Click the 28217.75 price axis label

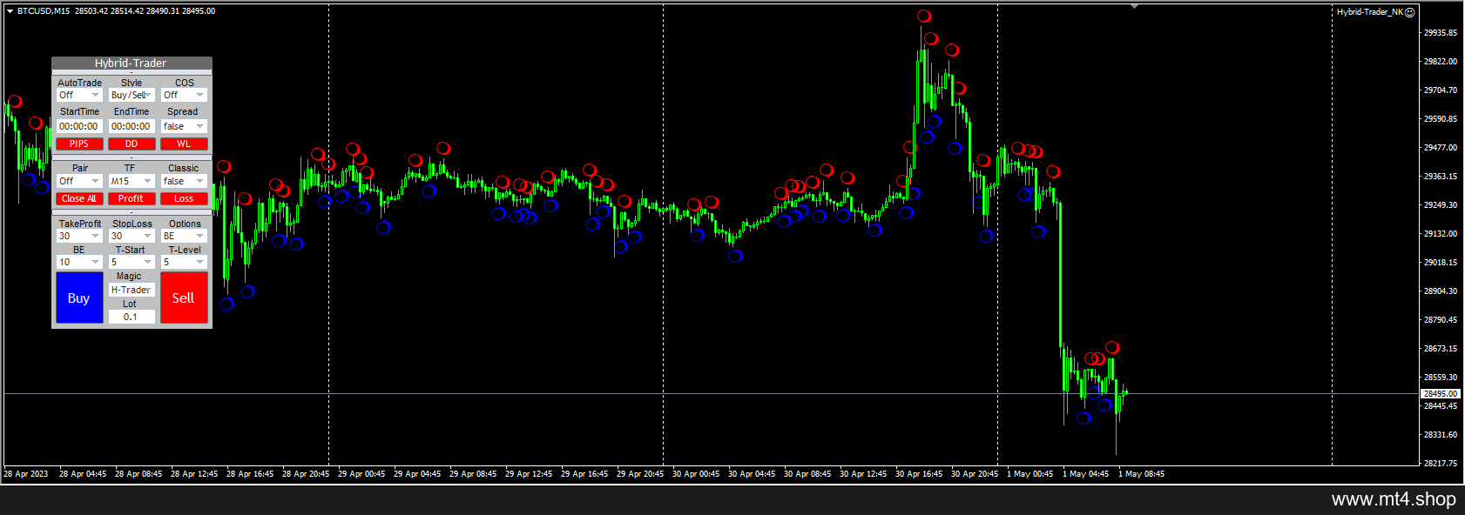click(1441, 464)
